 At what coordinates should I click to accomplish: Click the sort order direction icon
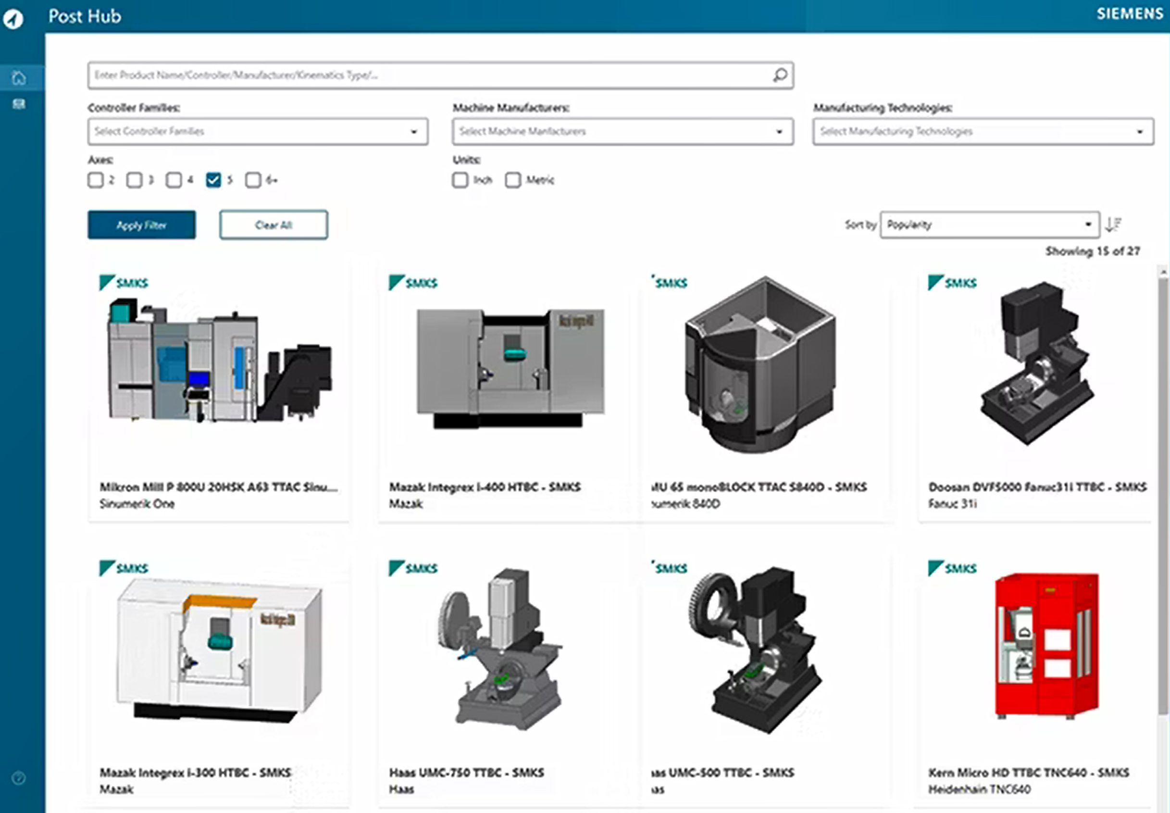(x=1113, y=225)
